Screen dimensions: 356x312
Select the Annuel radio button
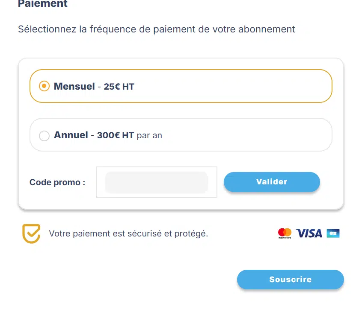(x=44, y=136)
